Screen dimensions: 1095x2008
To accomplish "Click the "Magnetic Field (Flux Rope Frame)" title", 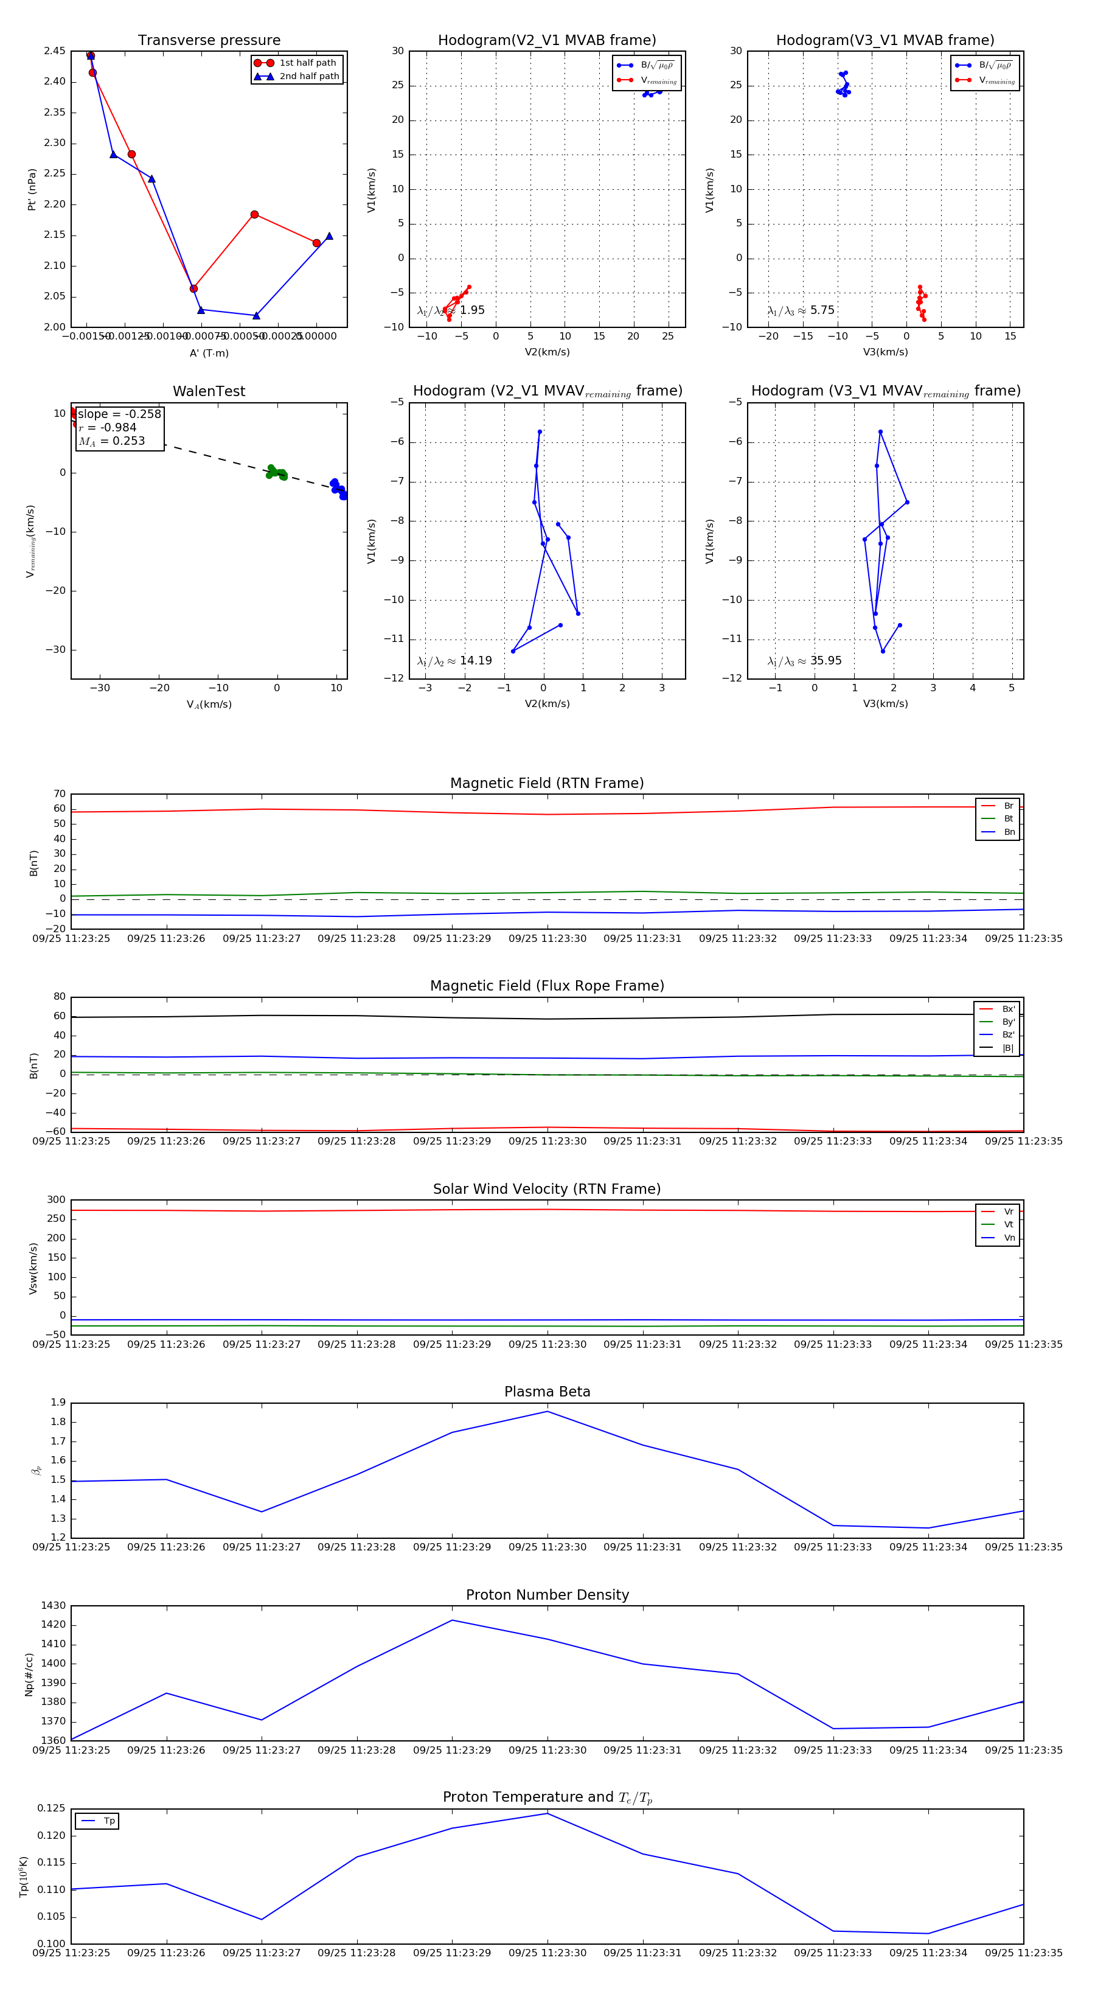I will pos(547,986).
